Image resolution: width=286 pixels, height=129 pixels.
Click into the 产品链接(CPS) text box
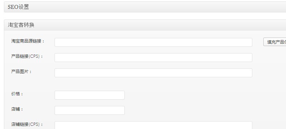tap(153, 58)
